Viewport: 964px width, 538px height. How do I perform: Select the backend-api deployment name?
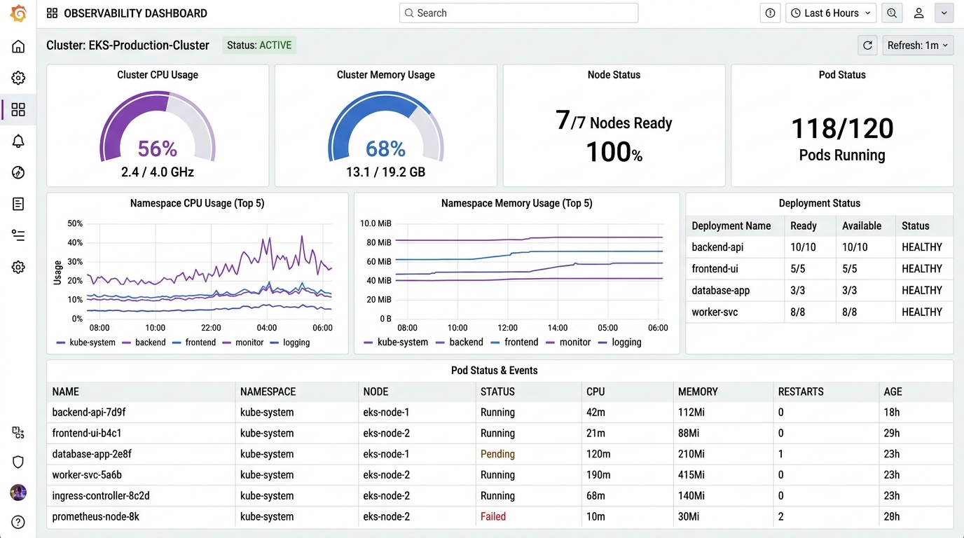tap(719, 247)
